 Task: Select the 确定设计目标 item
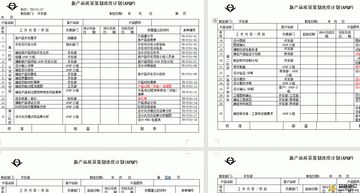24,70
